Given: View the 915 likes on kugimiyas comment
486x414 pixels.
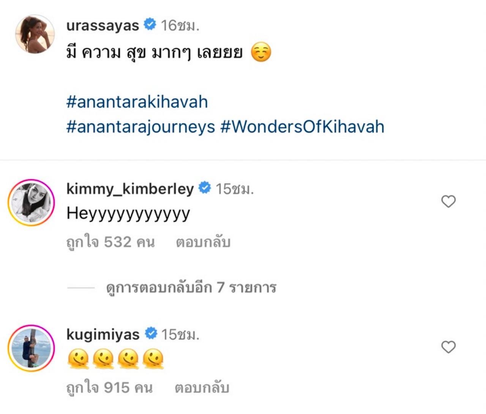Looking at the screenshot, I should pyautogui.click(x=109, y=388).
